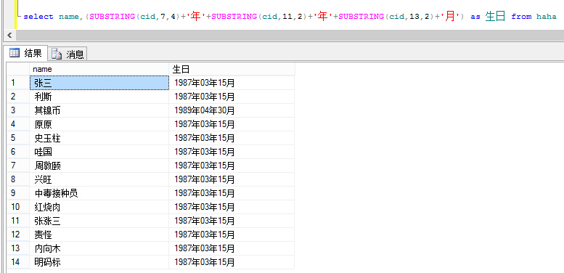Select row header number 3
This screenshot has width=564, height=273.
click(x=18, y=110)
